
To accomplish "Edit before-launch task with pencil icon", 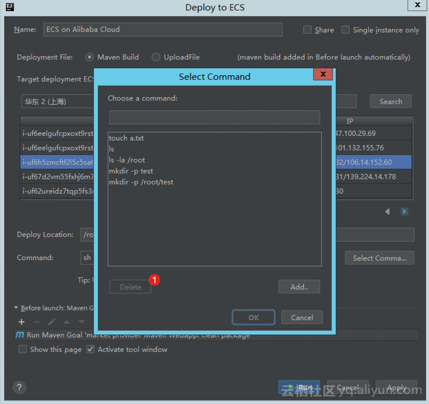I will [x=52, y=322].
